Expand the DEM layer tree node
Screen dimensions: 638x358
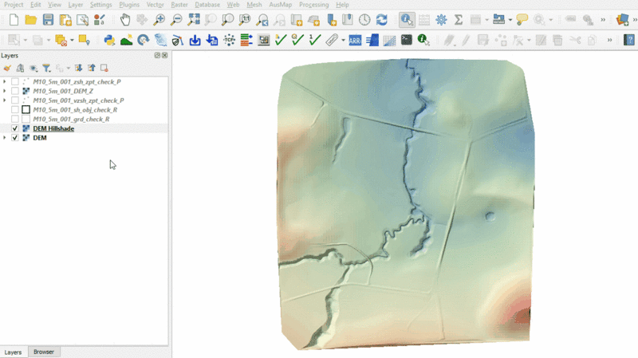pos(5,138)
